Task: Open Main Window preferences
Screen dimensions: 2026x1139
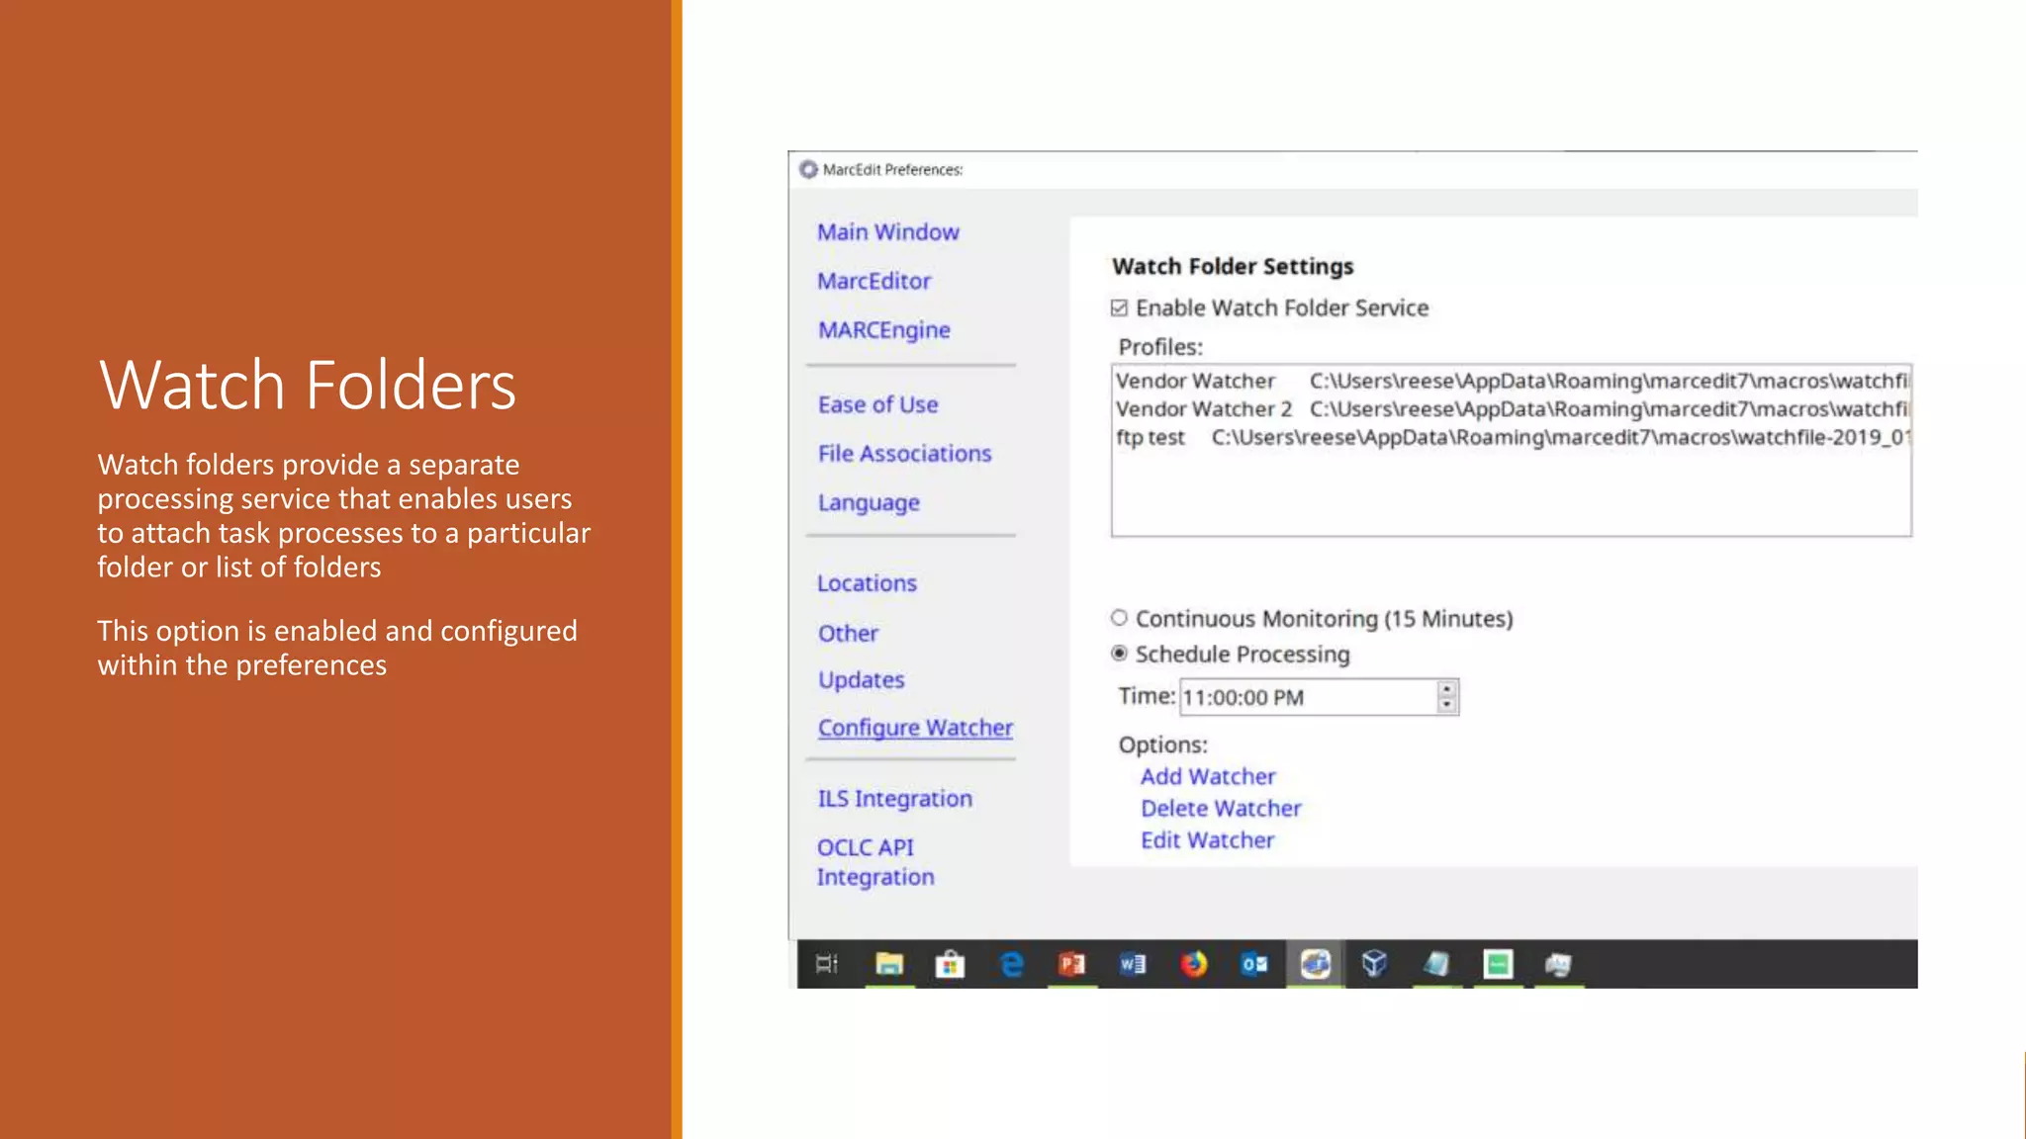Action: [888, 232]
